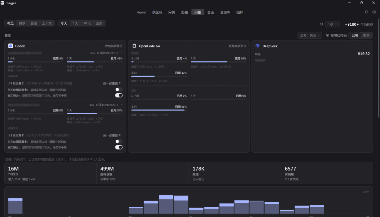The image size is (380, 217).
Task: Open the 走势: 关闭 trend dropdown
Action: 310,36
